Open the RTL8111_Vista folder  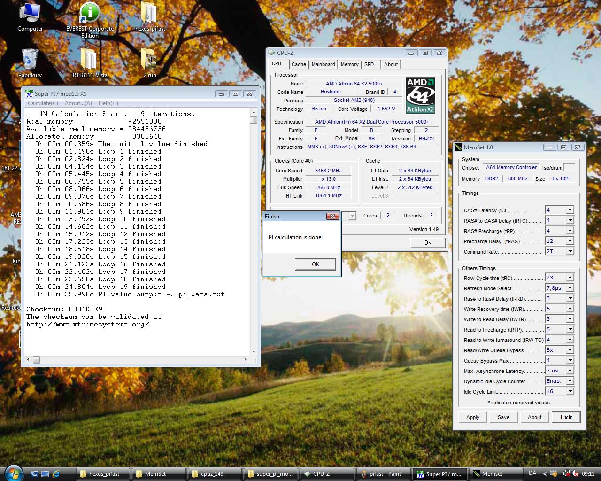pos(90,63)
